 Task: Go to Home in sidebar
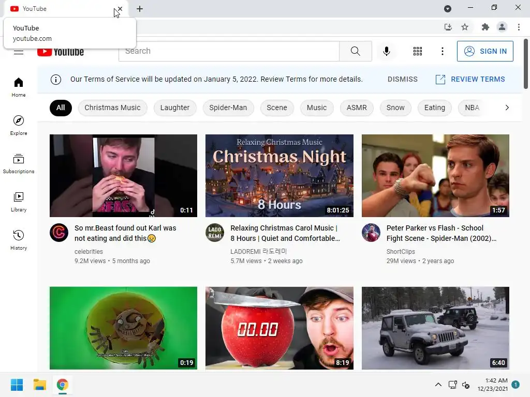point(19,87)
